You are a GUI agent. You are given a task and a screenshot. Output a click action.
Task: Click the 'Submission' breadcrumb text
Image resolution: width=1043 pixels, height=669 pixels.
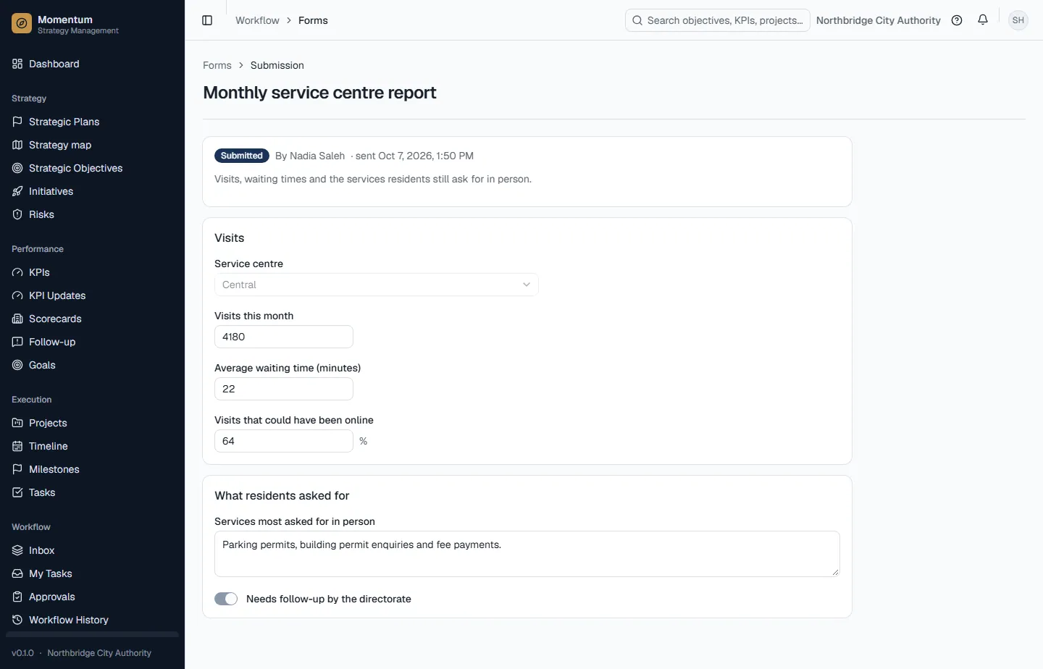pyautogui.click(x=277, y=65)
